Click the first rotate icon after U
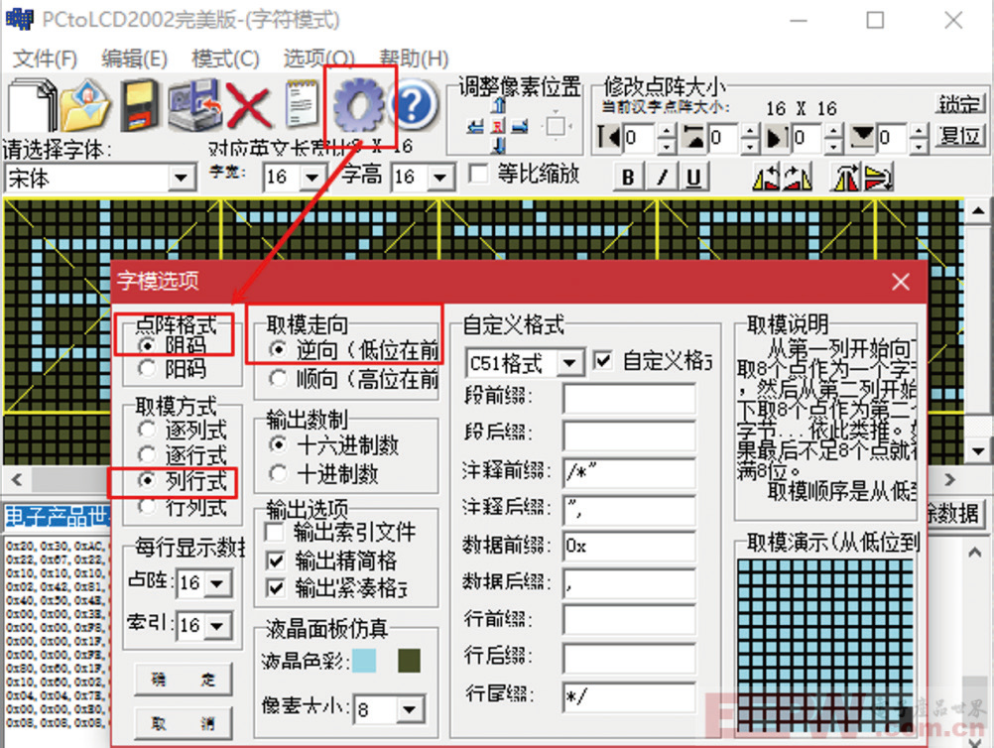 [x=766, y=178]
